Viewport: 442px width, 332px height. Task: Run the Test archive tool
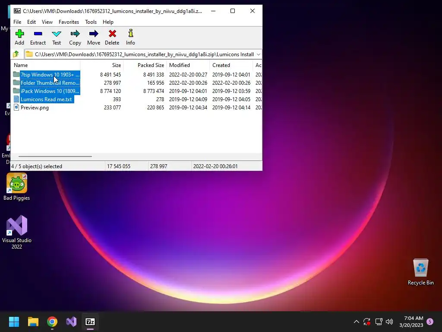(x=57, y=34)
